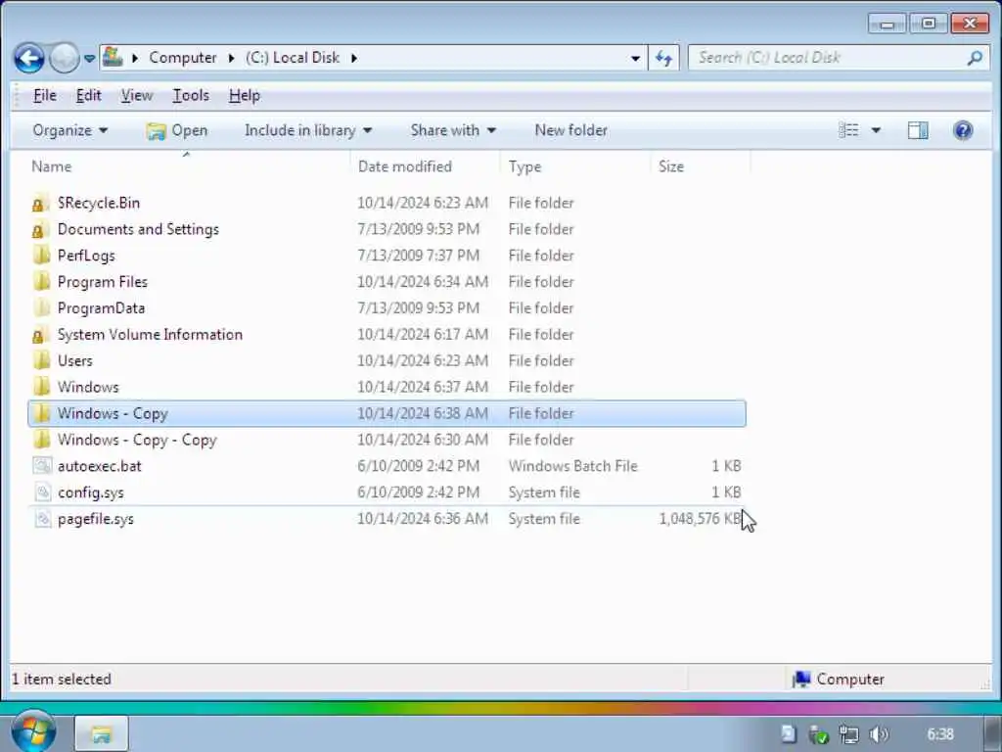
Task: Click the Show desktop strip
Action: coord(993,733)
